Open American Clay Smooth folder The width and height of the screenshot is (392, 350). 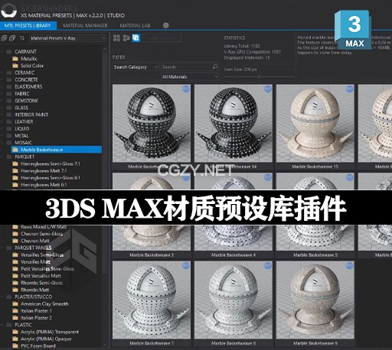click(x=44, y=303)
